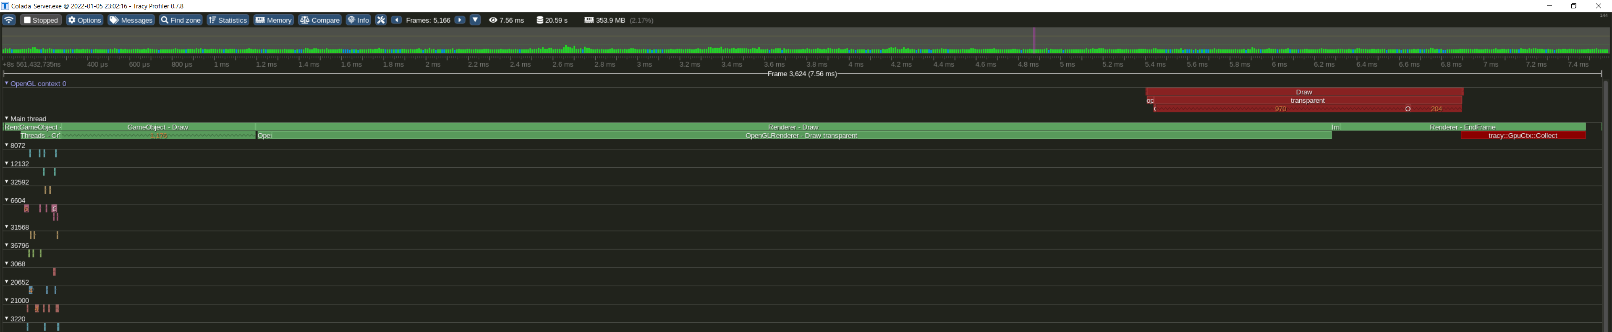The image size is (1612, 332).
Task: Click the +8s 561,432,735ns ruler origin
Action: [x=32, y=65]
